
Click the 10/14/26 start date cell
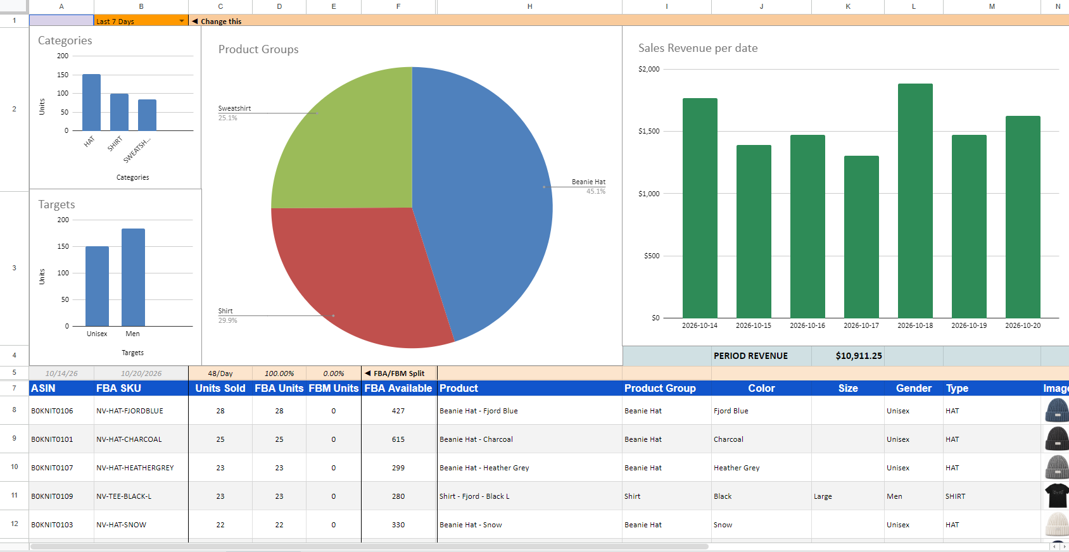coord(61,373)
